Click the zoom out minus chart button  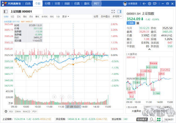tap(70, 97)
